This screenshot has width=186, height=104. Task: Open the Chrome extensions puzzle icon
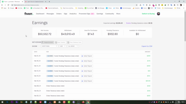[x=174, y=5]
